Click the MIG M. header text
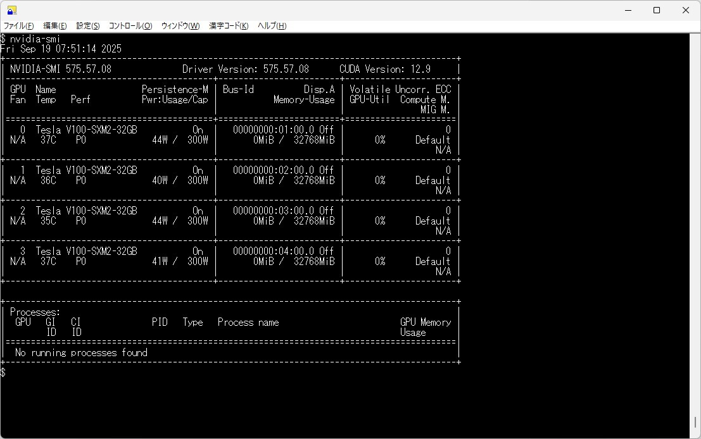Screen dimensions: 701x439 click(435, 110)
